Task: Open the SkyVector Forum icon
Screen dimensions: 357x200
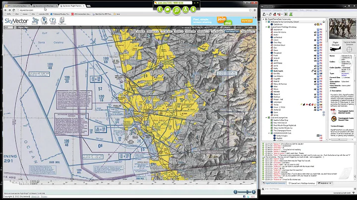Action: click(53, 21)
